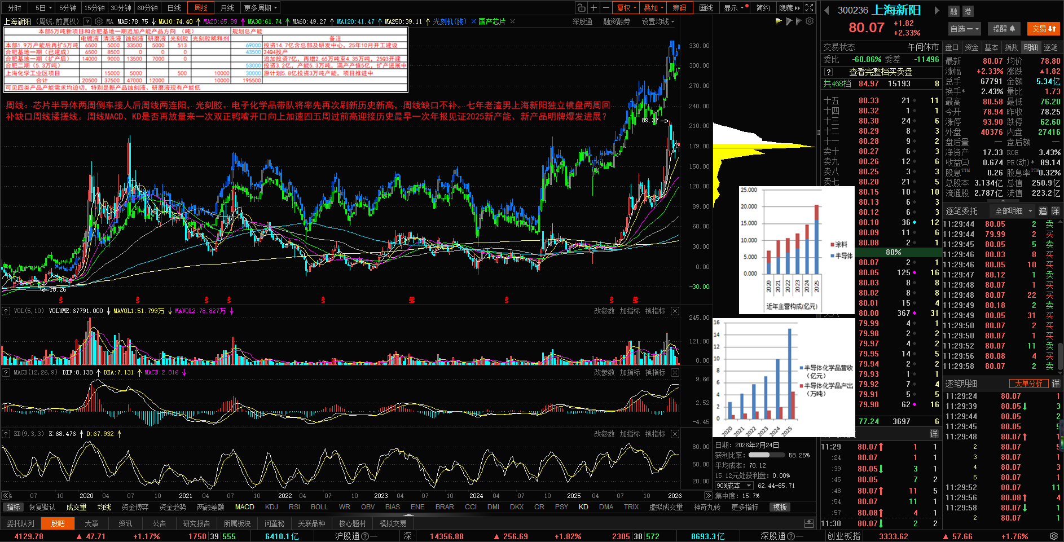The image size is (1064, 542).
Task: Click 恢复默认 to reset indicators
Action: 42,507
